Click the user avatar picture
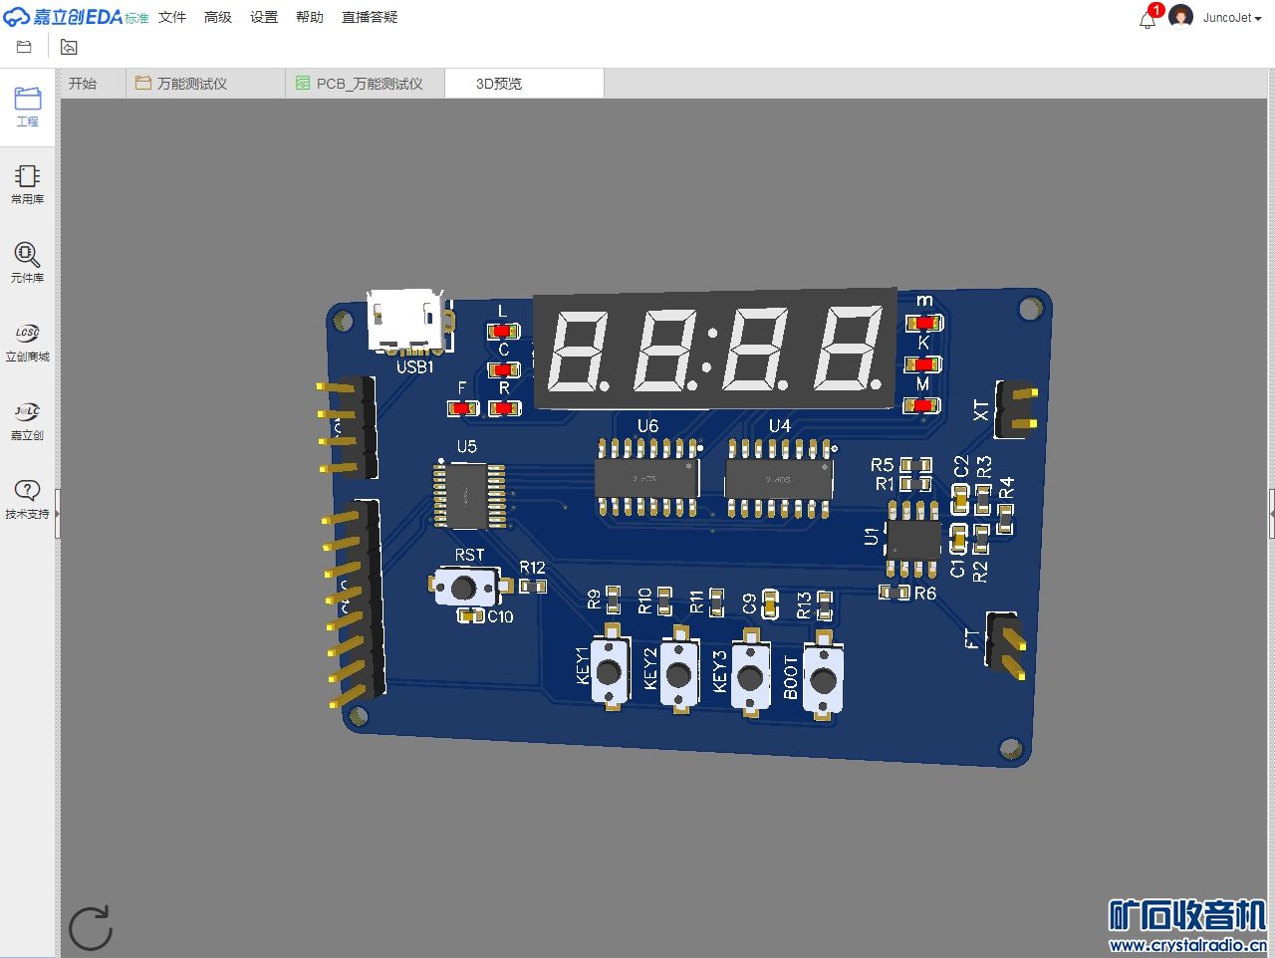Viewport: 1275px width, 958px height. point(1181,17)
